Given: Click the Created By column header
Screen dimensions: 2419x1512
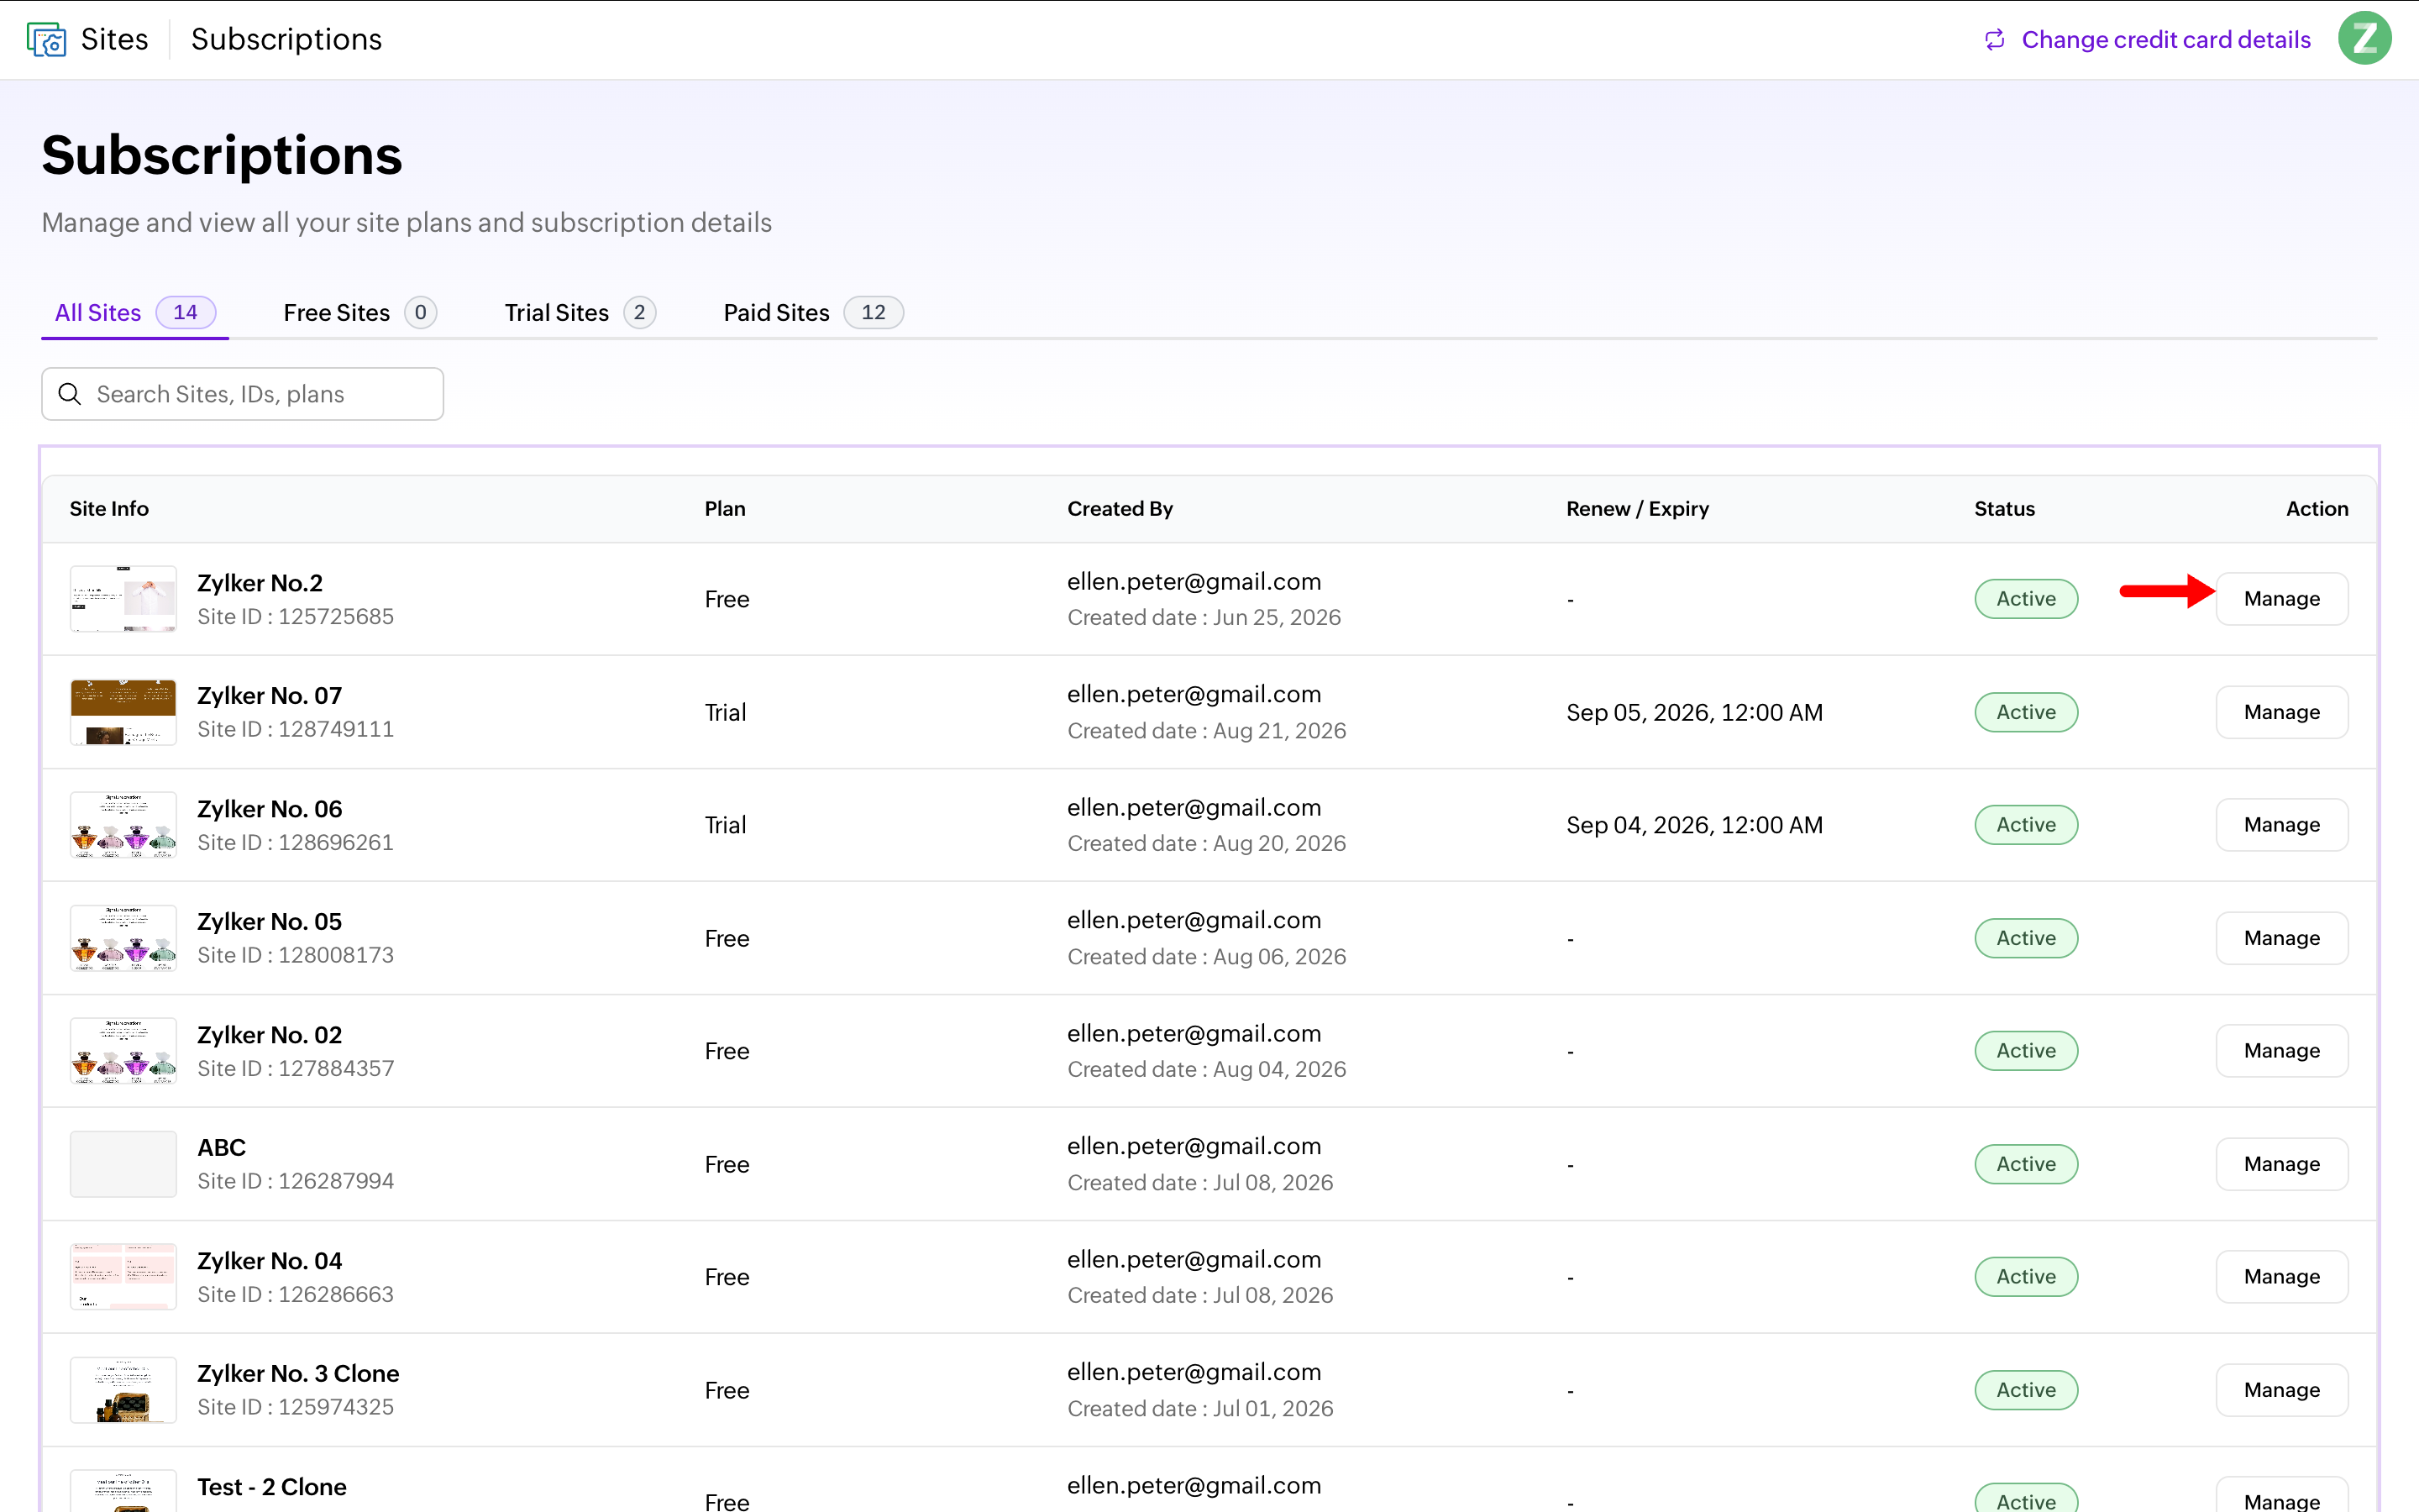Looking at the screenshot, I should pos(1120,509).
